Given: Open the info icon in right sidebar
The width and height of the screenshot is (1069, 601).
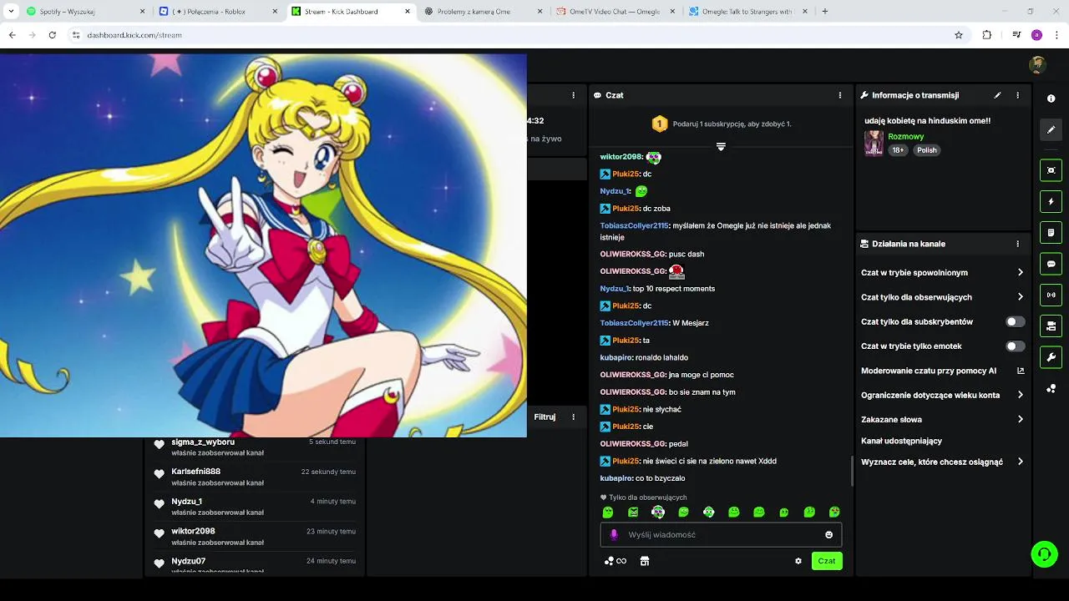Looking at the screenshot, I should point(1051,98).
